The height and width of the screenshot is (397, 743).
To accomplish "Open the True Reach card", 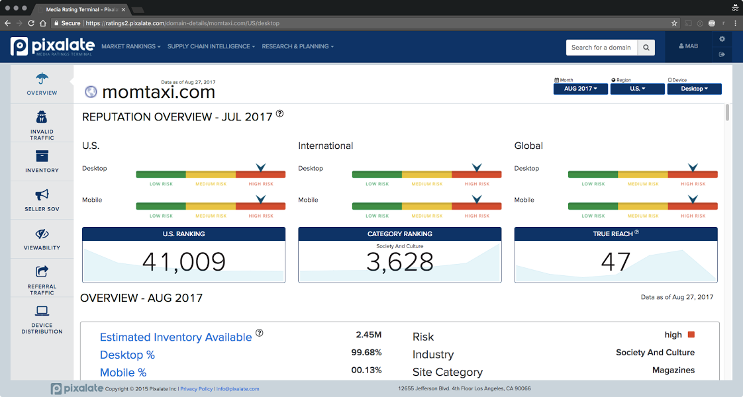I will click(616, 255).
